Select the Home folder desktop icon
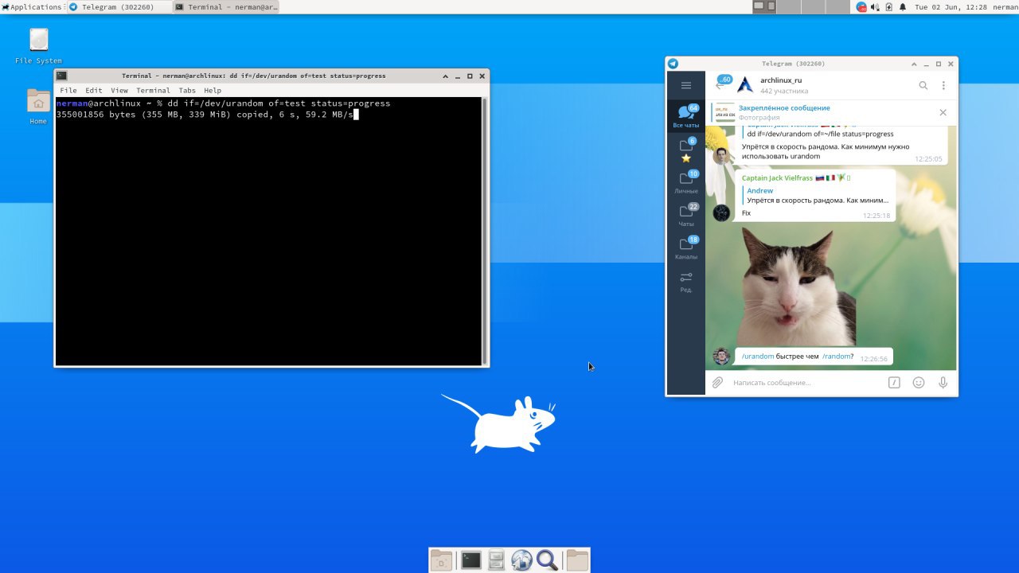 38,107
